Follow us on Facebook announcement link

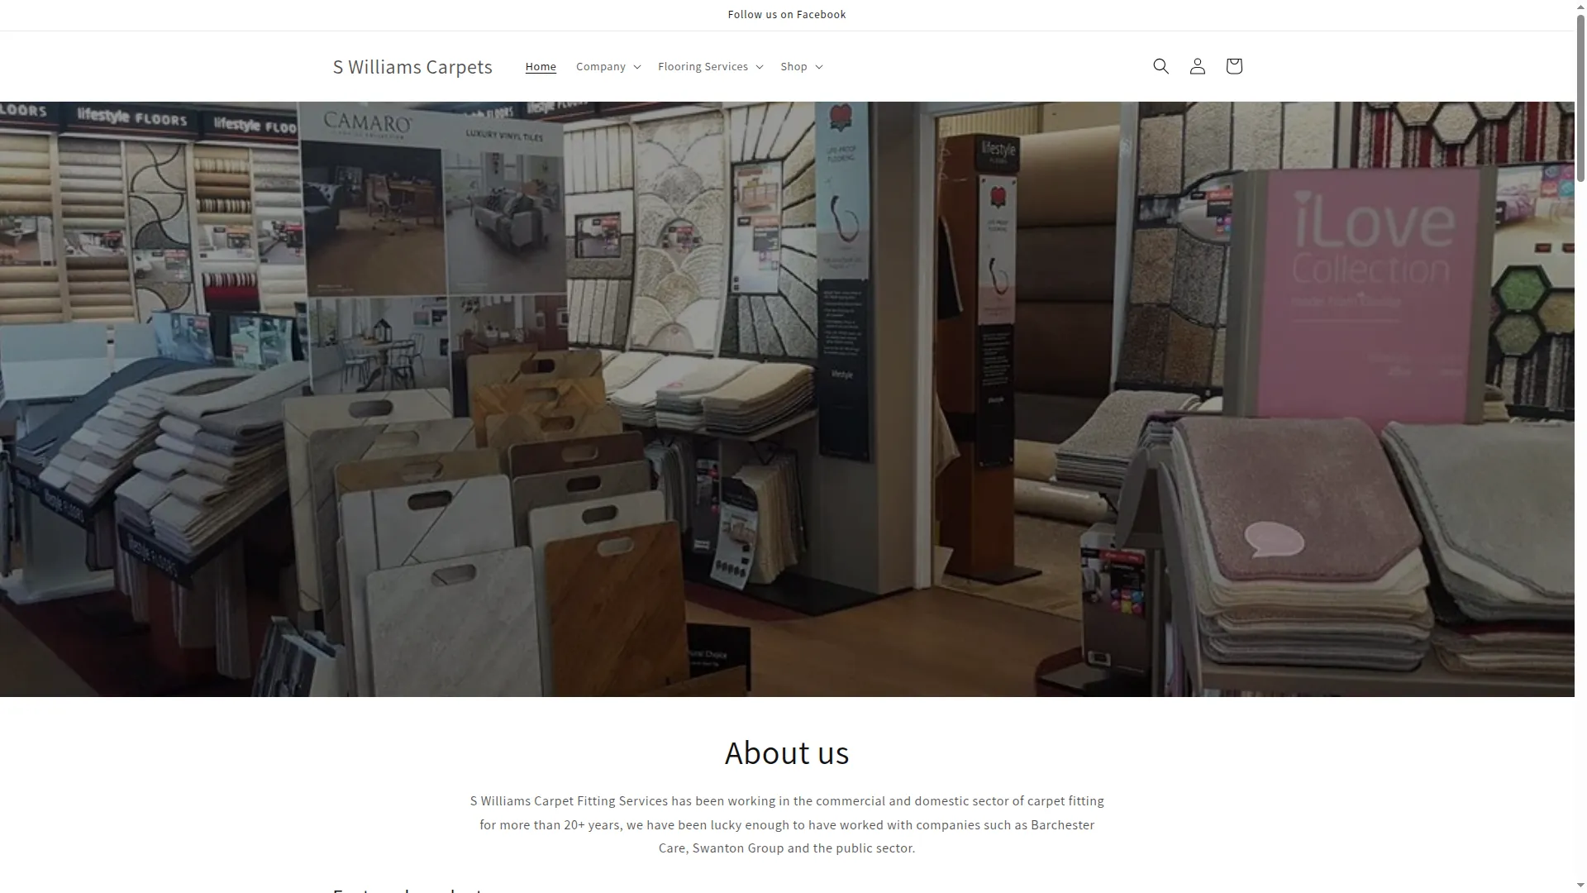[x=787, y=15]
